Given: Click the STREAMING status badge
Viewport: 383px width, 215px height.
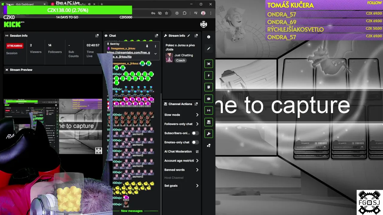Looking at the screenshot, I should [x=15, y=46].
